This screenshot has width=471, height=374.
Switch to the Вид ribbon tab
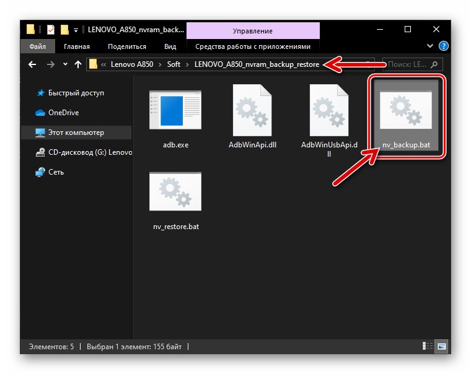(x=170, y=46)
